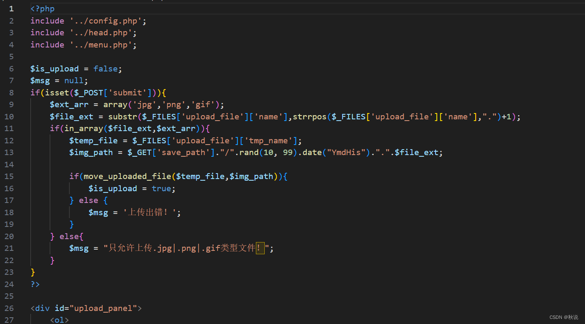The image size is (585, 324).
Task: Click the else keyword on line 20
Action: (x=69, y=236)
